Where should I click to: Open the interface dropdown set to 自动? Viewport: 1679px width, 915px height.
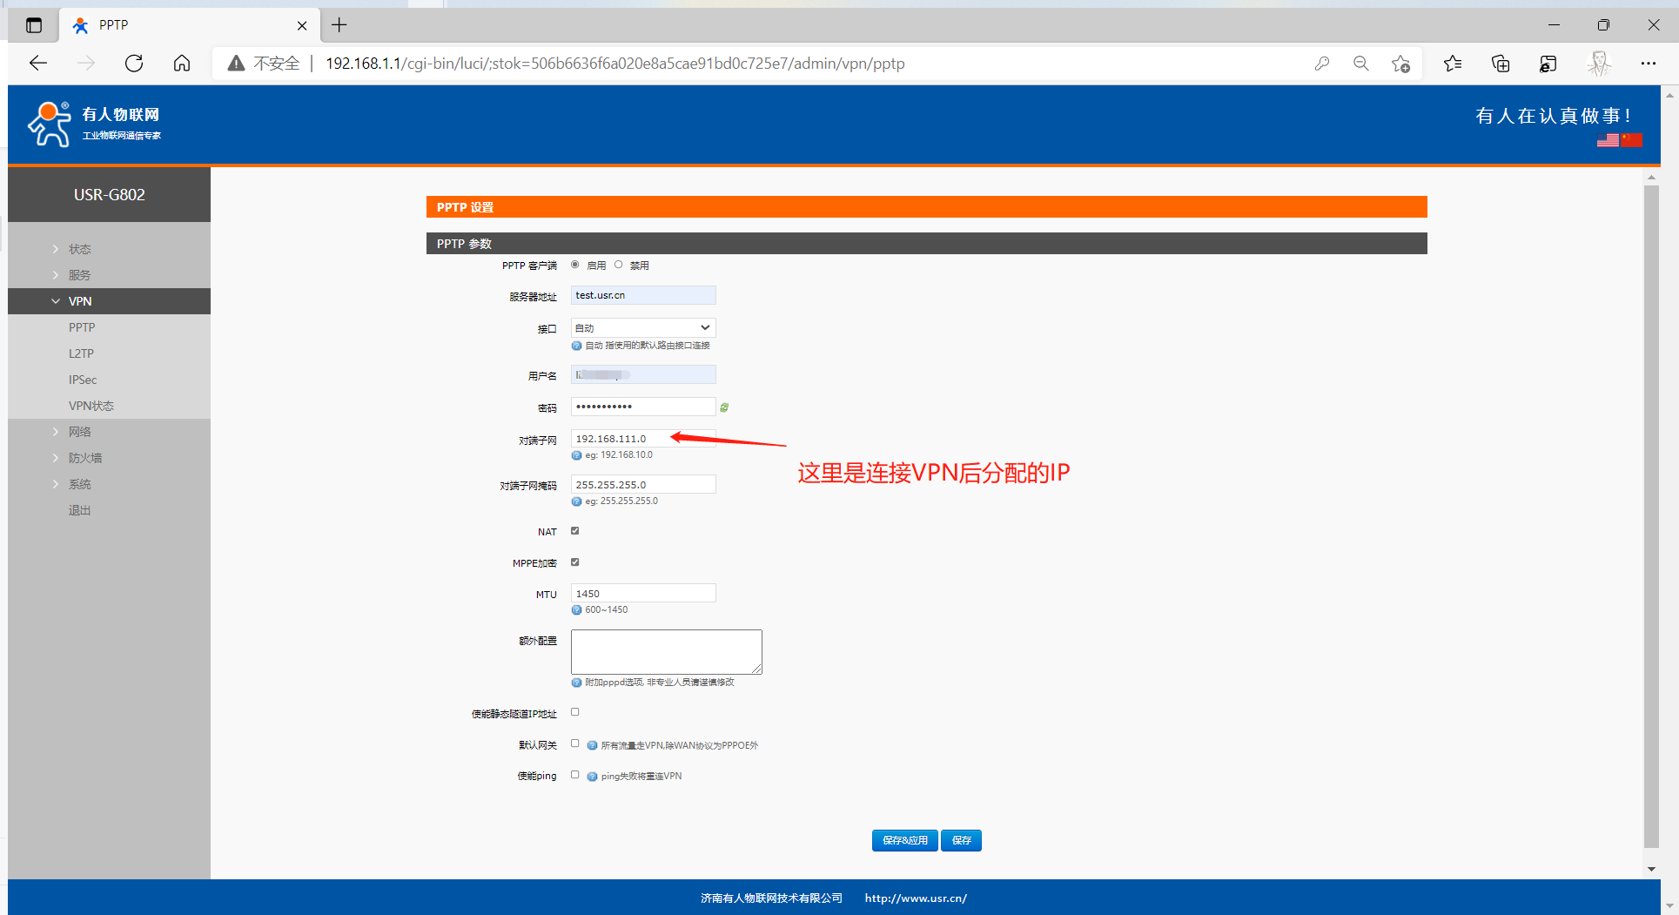(643, 328)
